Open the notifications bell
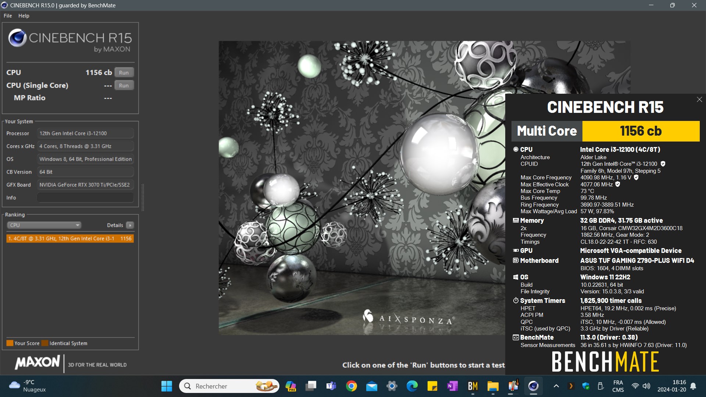 coord(693,386)
